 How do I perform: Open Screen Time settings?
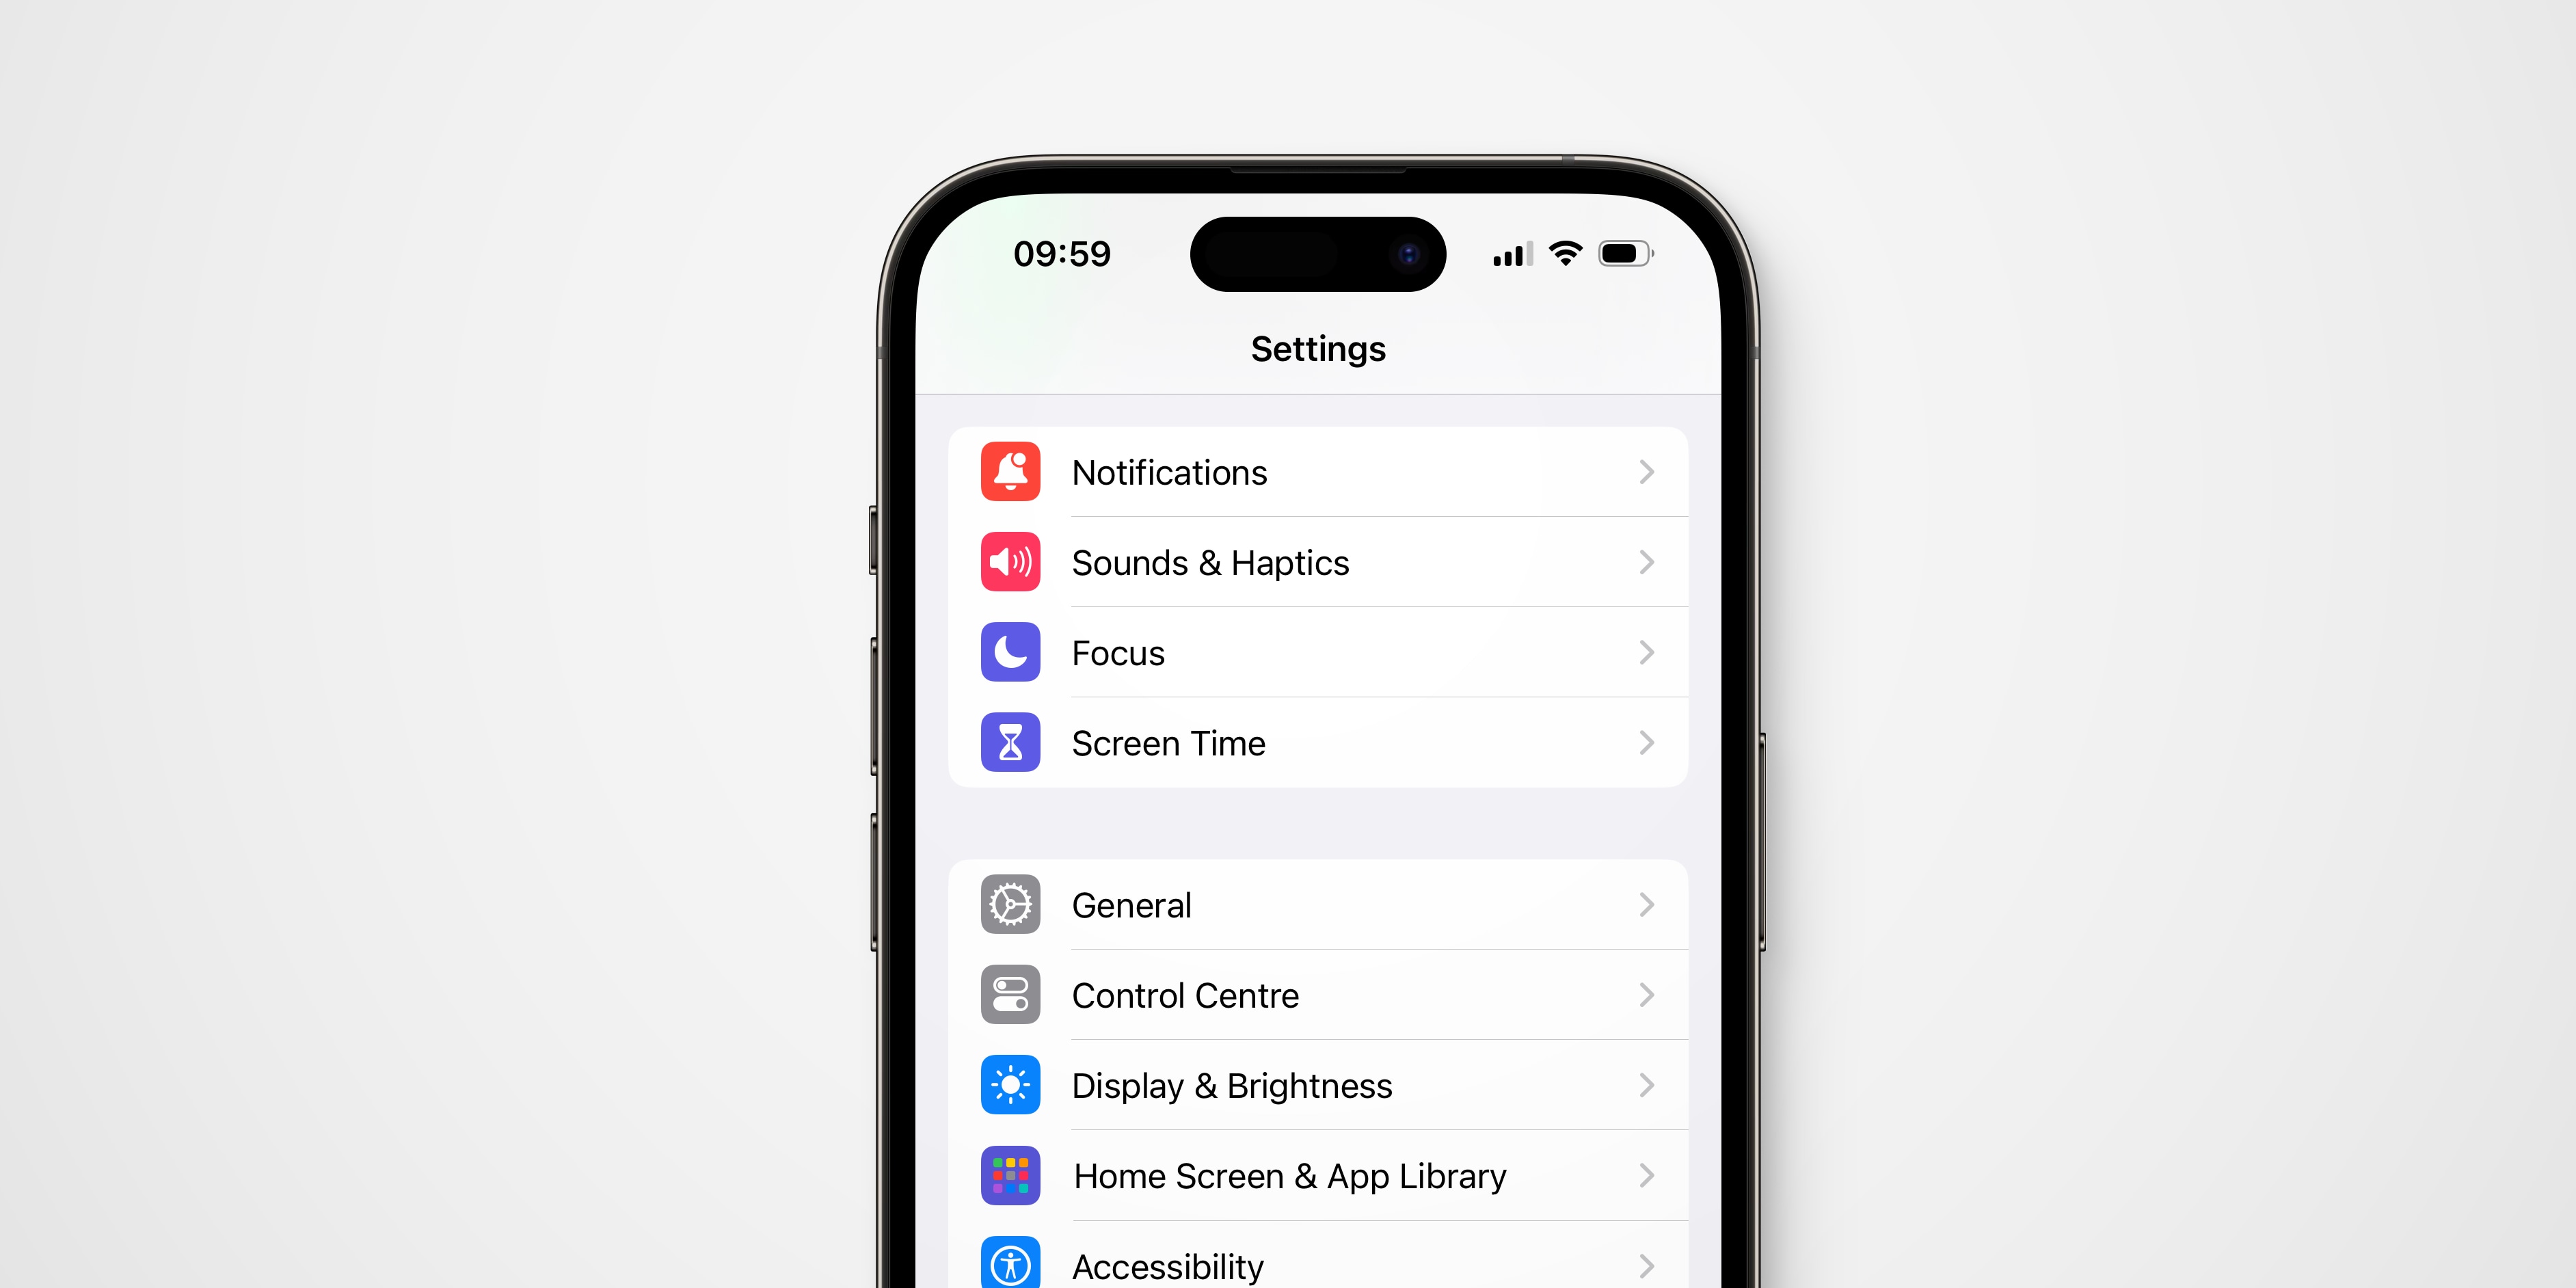[x=1314, y=742]
